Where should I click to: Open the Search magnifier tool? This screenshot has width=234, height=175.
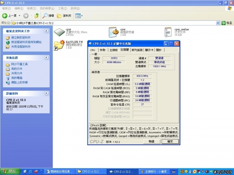[x=48, y=16]
